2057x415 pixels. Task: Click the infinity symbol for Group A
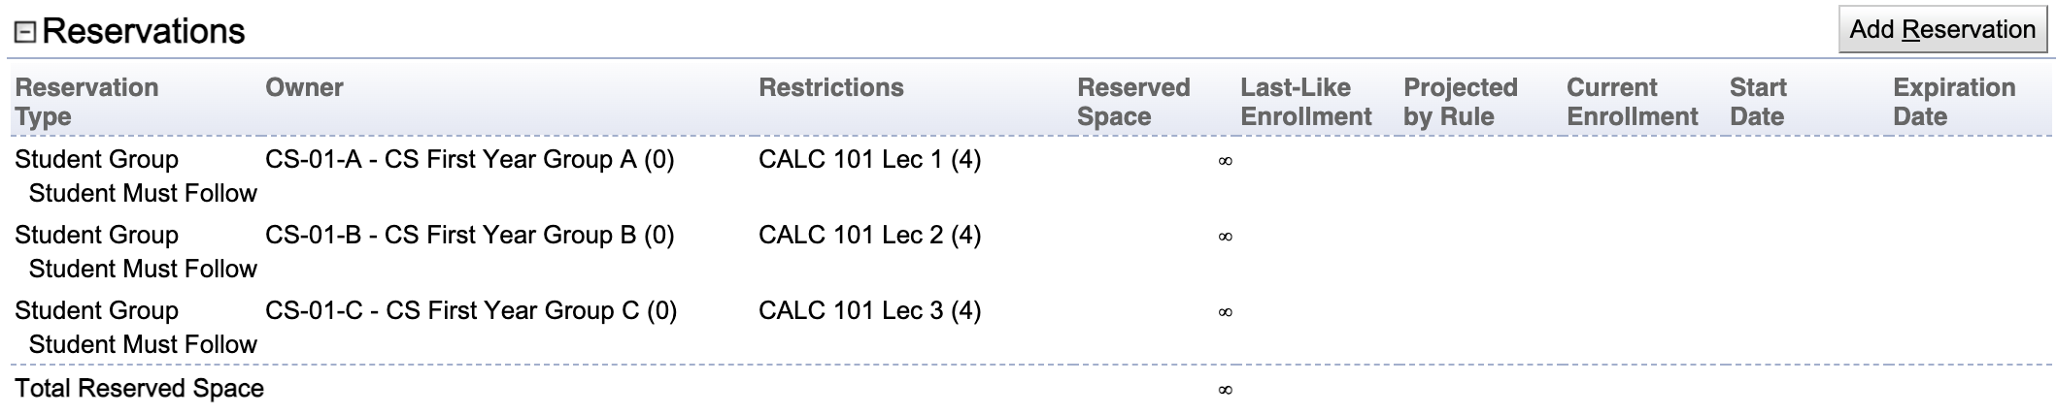point(1225,161)
